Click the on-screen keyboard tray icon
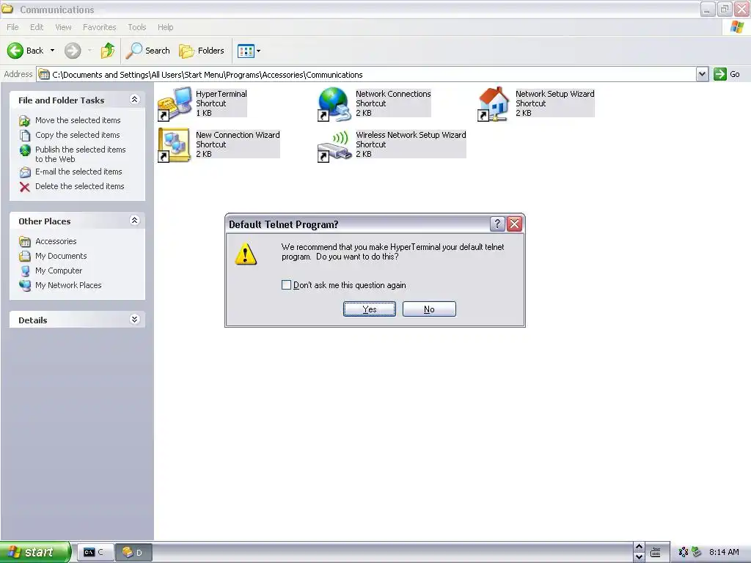Screen dimensions: 751x563 [x=656, y=553]
